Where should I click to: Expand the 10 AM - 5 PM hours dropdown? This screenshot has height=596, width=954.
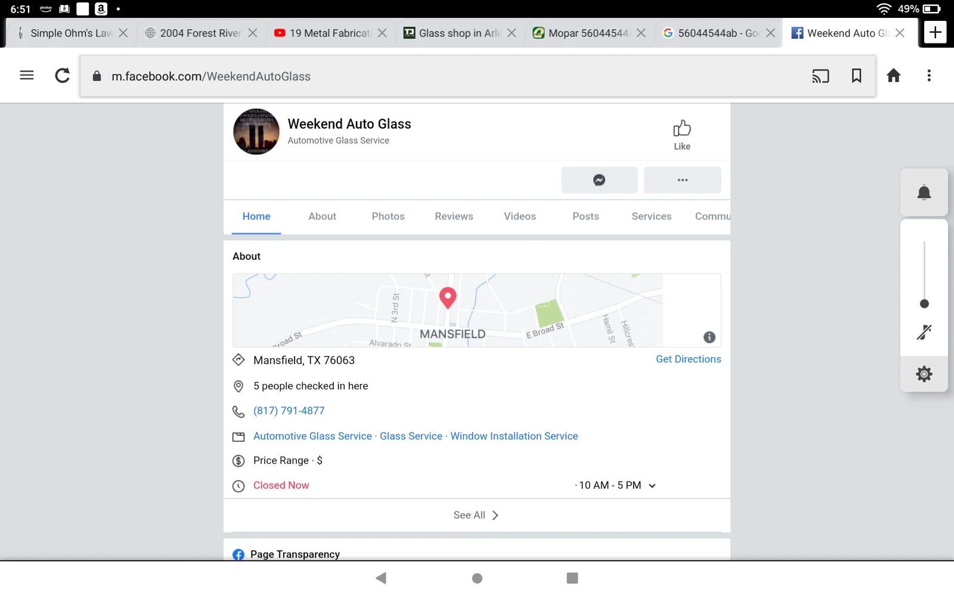(617, 485)
